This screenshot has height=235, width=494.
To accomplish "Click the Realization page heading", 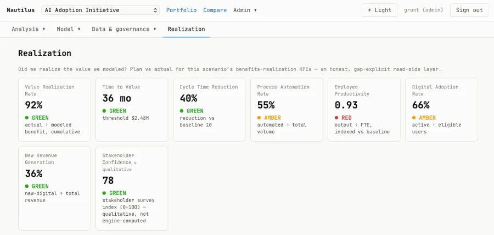I will click(x=45, y=53).
